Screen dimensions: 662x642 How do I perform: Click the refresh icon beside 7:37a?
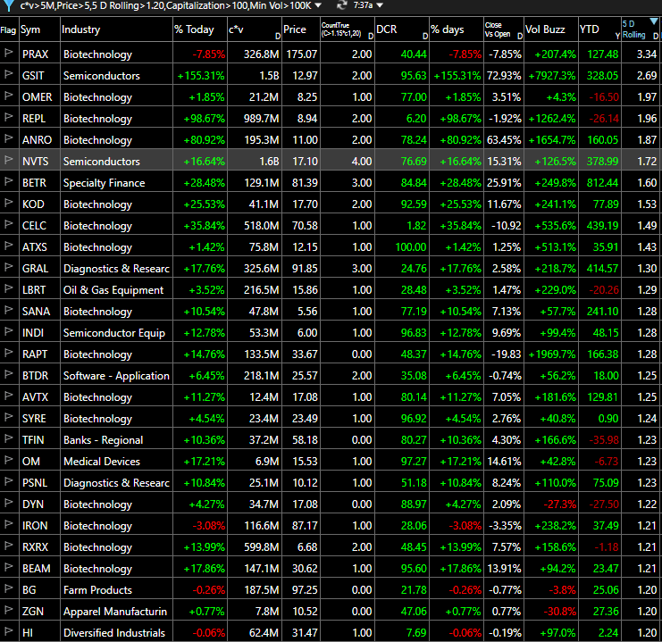[342, 5]
